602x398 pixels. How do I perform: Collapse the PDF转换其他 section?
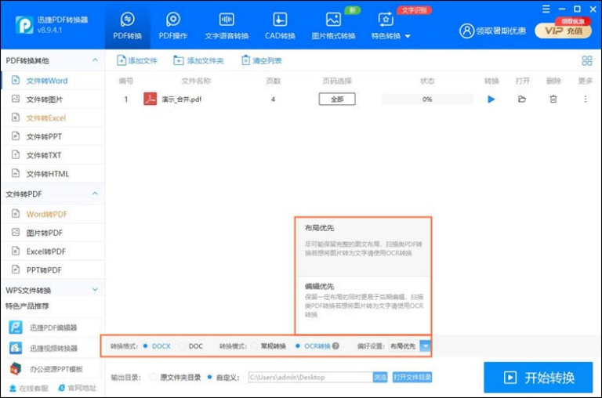click(95, 60)
